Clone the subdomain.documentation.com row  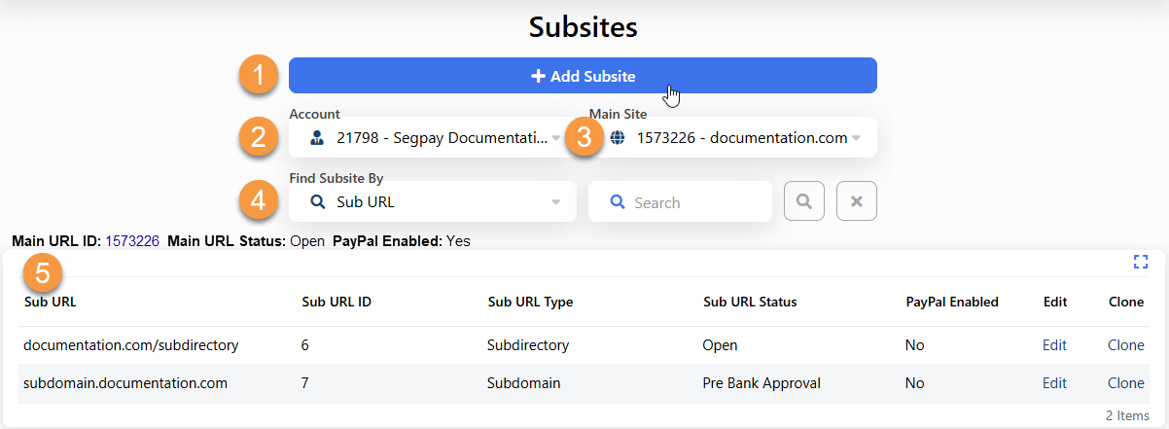click(x=1126, y=383)
